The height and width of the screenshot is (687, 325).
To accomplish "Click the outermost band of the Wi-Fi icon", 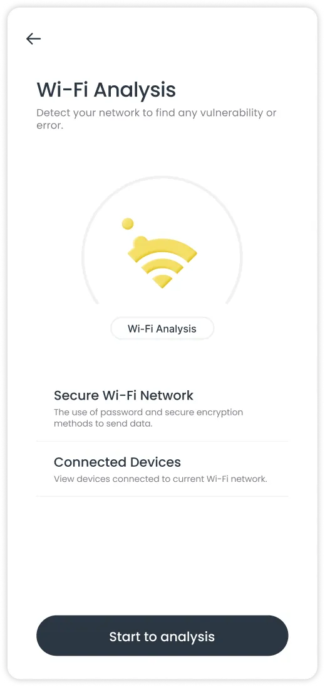I will 162,249.
